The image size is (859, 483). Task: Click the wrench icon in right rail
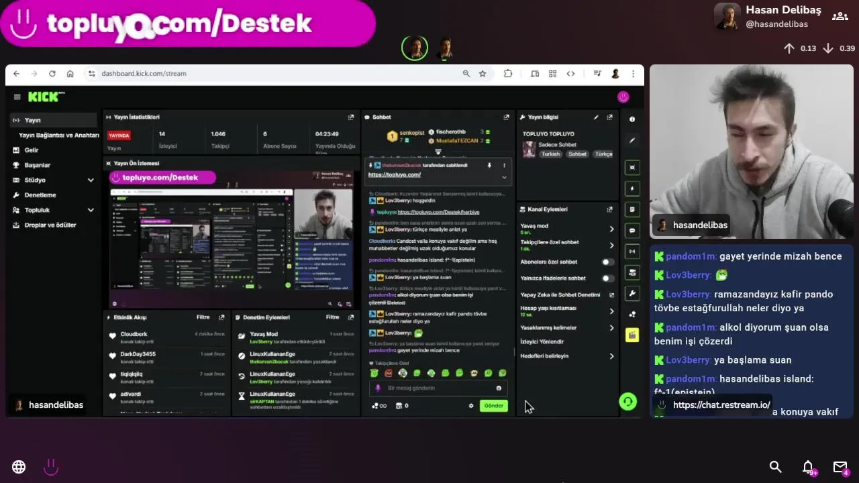point(632,293)
